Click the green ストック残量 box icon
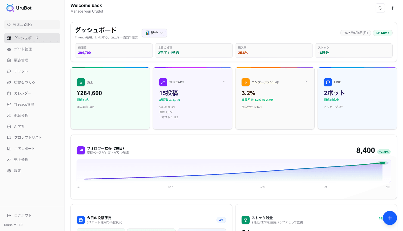The width and height of the screenshot is (403, 231). [x=246, y=220]
